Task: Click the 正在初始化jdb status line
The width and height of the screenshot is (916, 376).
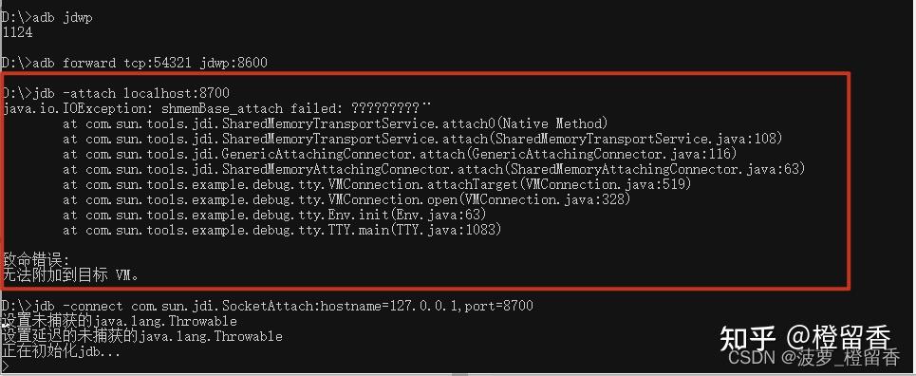Action: click(x=61, y=352)
